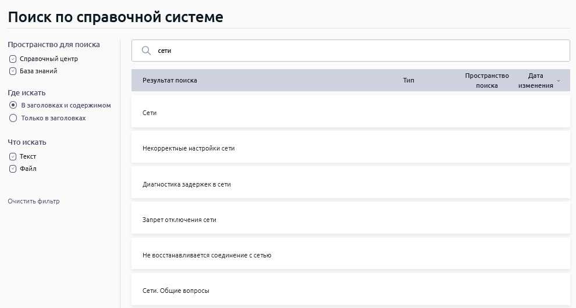
Task: Sort by Дата изменения chevron arrow
Action: coord(559,81)
